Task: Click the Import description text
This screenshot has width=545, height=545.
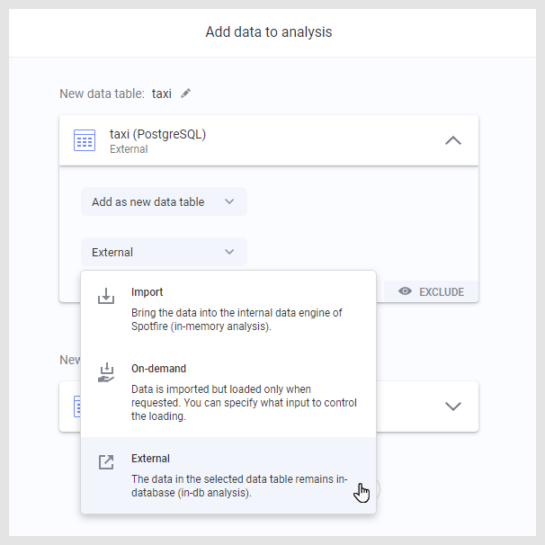Action: tap(237, 319)
